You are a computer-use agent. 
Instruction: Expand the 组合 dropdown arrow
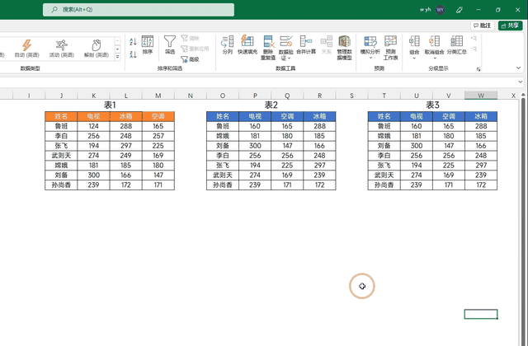(414, 58)
